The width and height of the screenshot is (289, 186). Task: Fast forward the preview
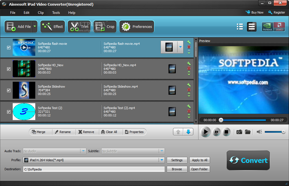[x=216, y=132]
